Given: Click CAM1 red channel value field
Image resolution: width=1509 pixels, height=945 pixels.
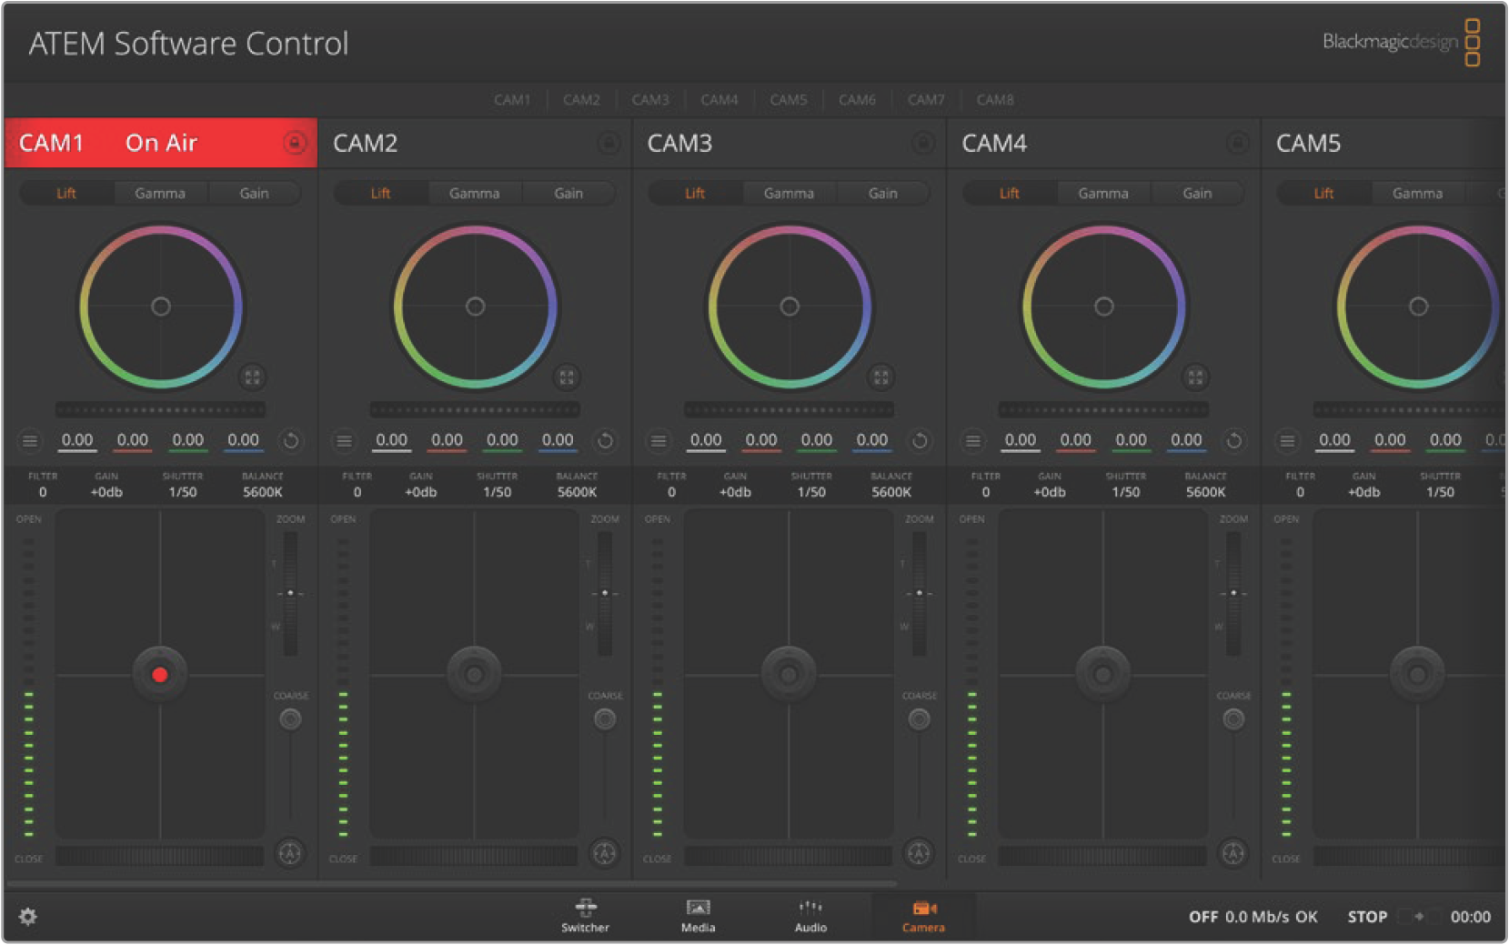Looking at the screenshot, I should [133, 441].
